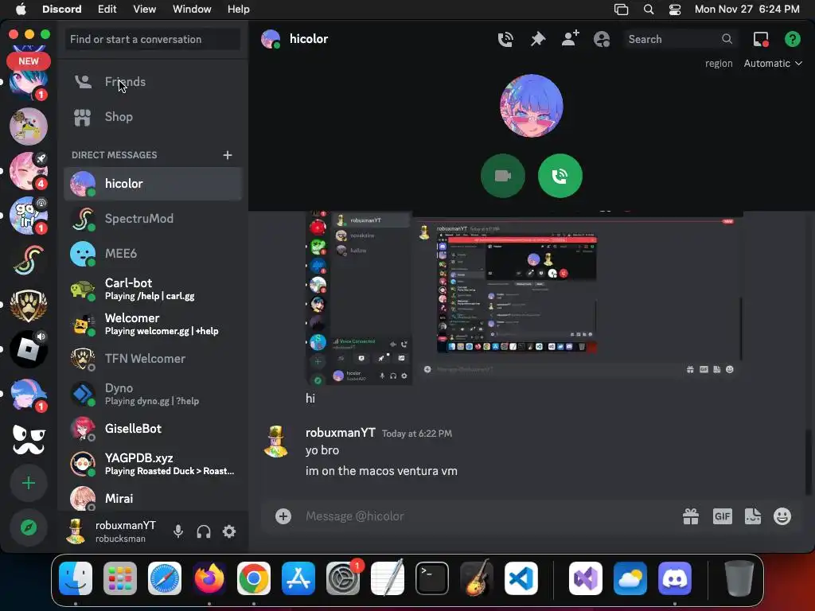Open the Apple menu
This screenshot has width=815, height=611.
pos(21,9)
